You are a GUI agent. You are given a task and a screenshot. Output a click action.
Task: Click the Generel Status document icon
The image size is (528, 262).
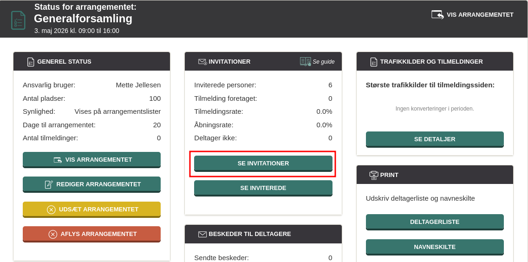click(x=31, y=62)
